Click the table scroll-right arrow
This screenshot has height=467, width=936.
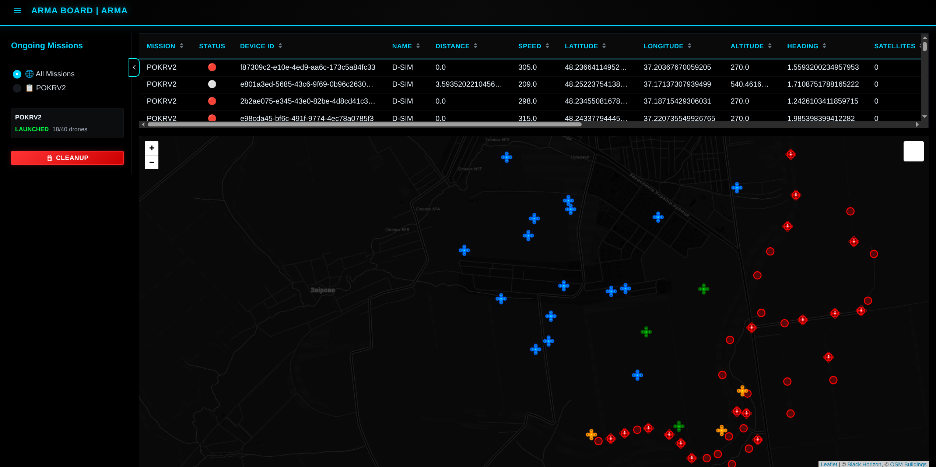click(x=917, y=125)
